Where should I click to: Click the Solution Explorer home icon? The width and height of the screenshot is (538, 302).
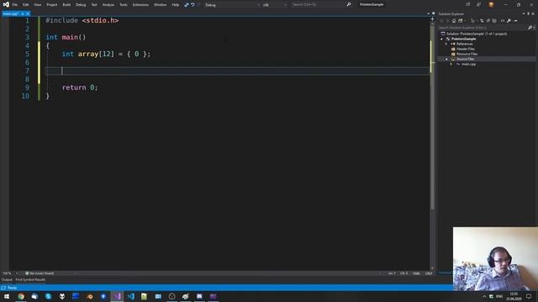454,21
